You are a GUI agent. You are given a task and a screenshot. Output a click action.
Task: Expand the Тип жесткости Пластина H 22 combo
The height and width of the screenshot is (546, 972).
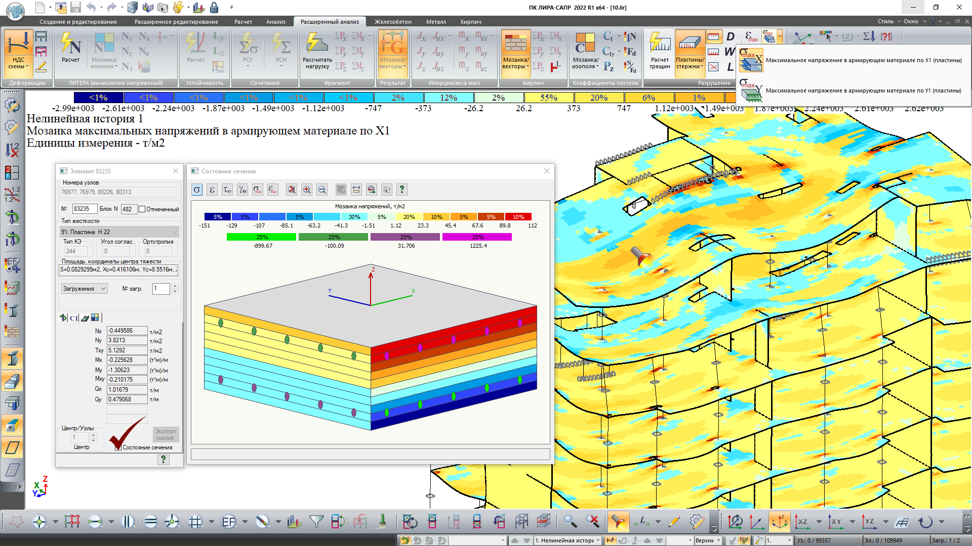(x=119, y=232)
